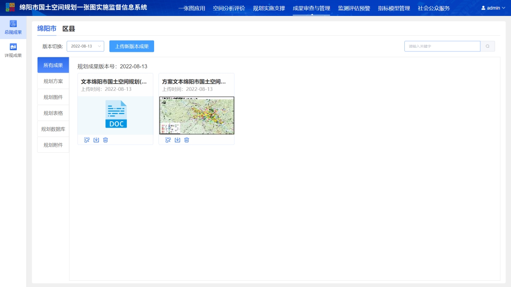Open 详规成果 sidebar icon
Image resolution: width=511 pixels, height=287 pixels.
coord(13,47)
